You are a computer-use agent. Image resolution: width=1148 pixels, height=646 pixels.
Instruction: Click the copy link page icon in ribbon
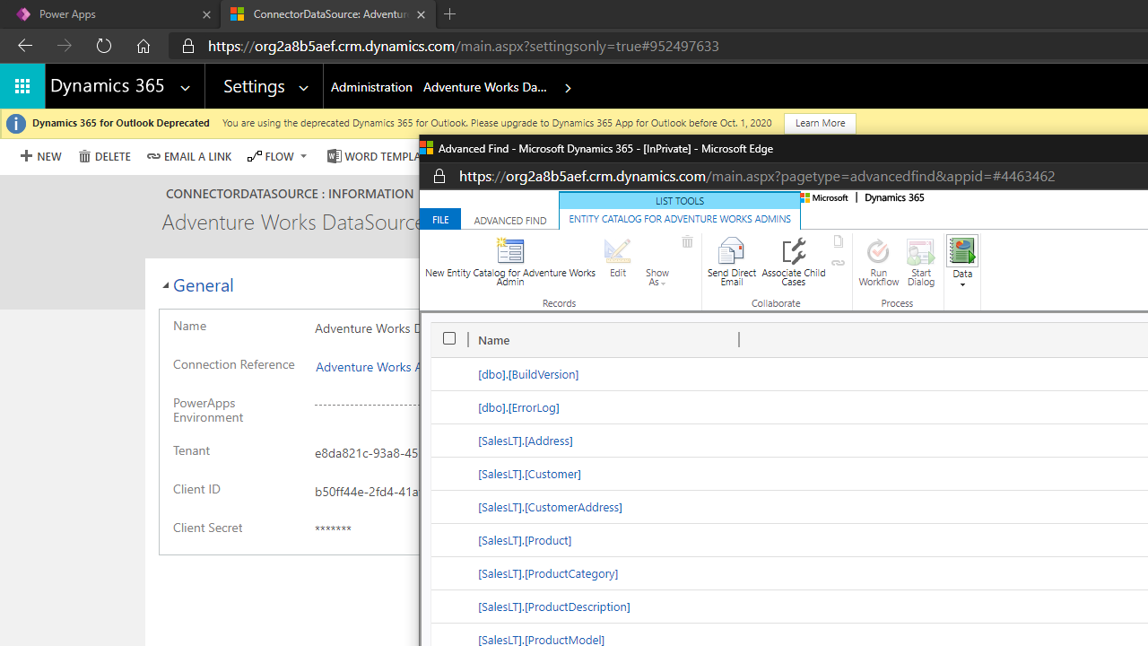pos(838,241)
